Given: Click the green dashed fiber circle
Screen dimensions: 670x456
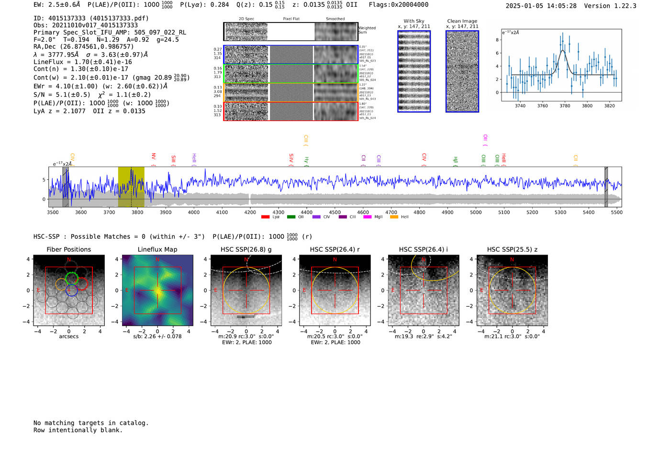Looking at the screenshot, I should pyautogui.click(x=71, y=278).
